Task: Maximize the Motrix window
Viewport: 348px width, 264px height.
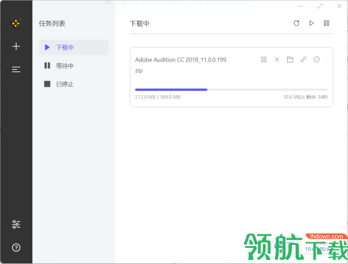Action: pyautogui.click(x=320, y=6)
